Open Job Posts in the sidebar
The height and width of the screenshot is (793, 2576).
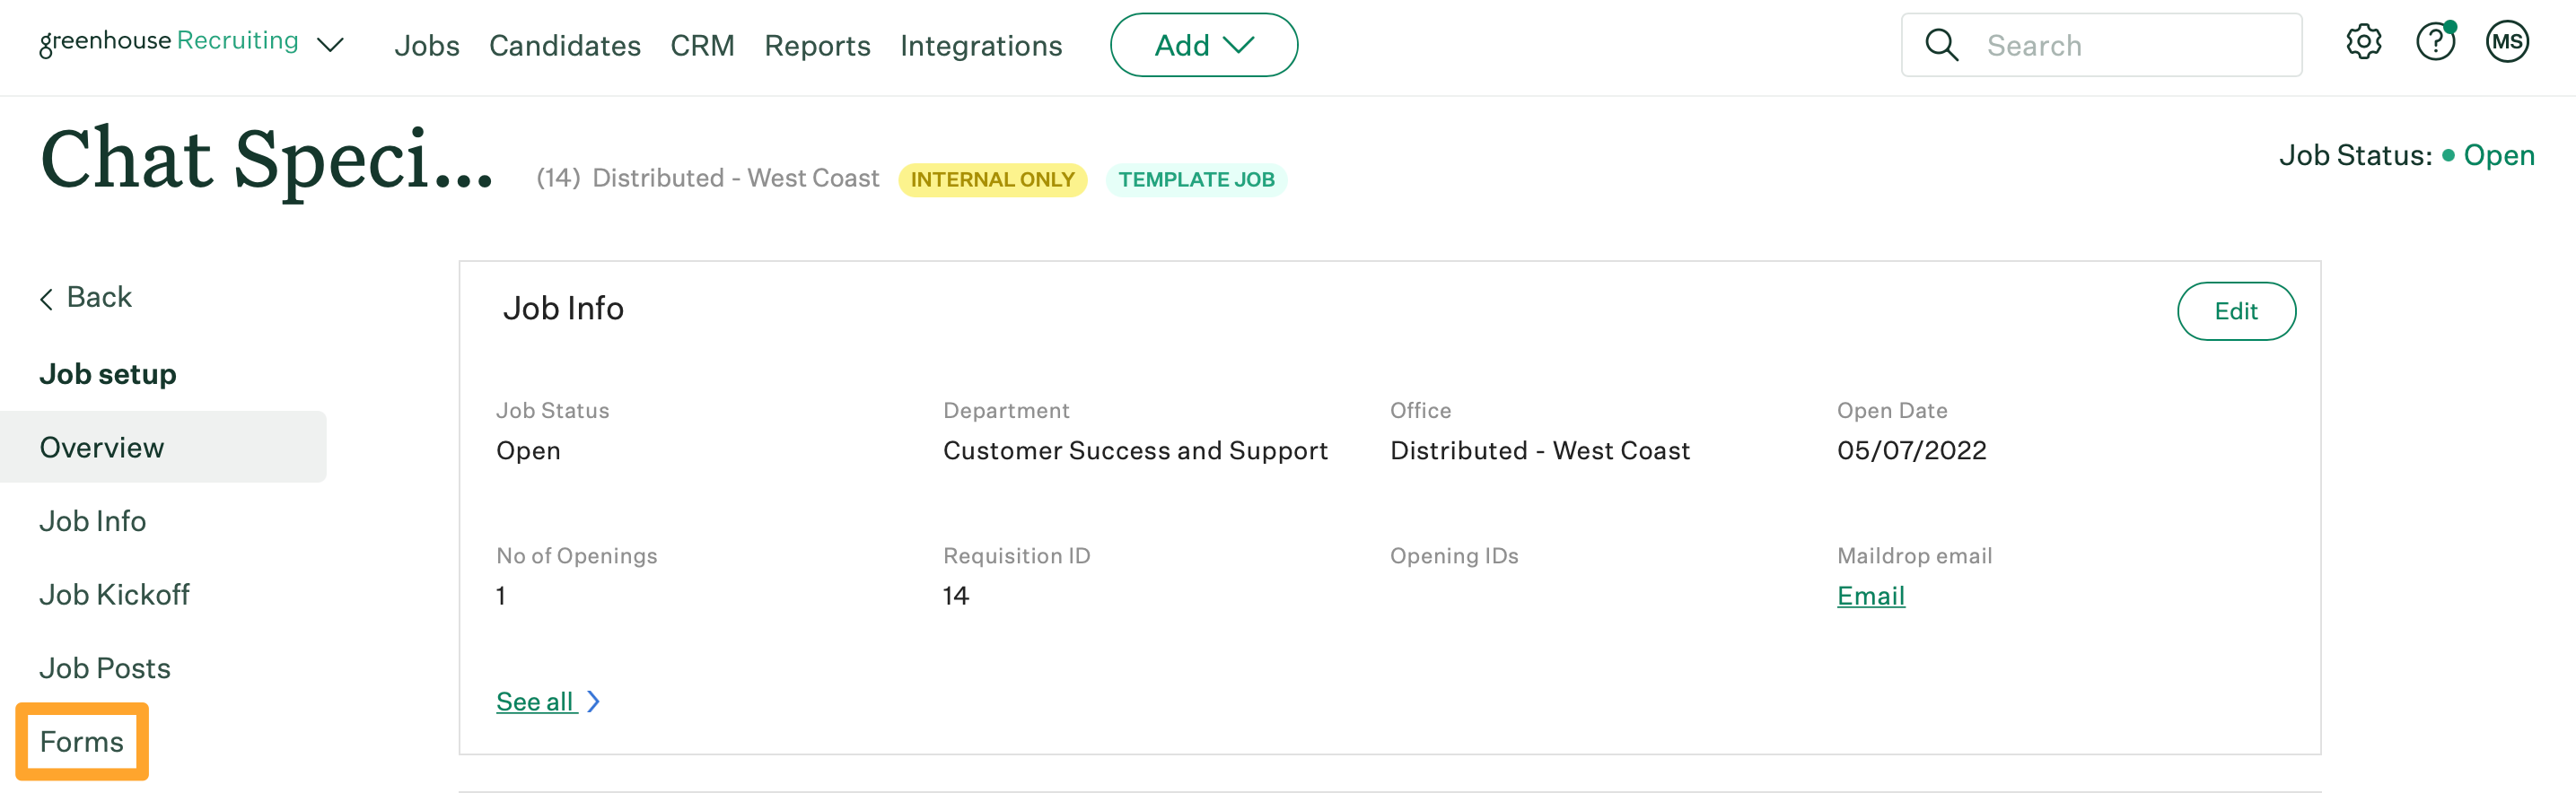pyautogui.click(x=105, y=668)
